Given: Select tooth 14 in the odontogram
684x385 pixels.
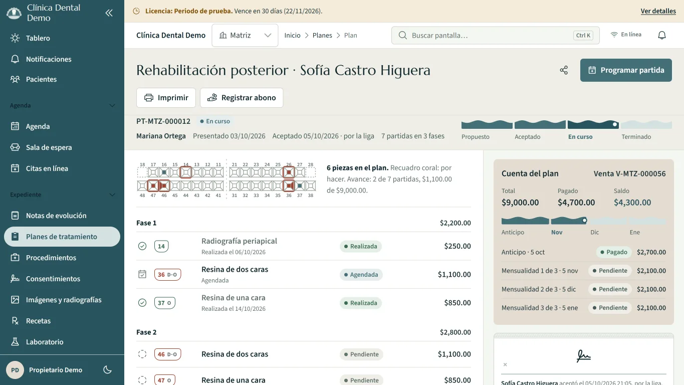Looking at the screenshot, I should (186, 172).
